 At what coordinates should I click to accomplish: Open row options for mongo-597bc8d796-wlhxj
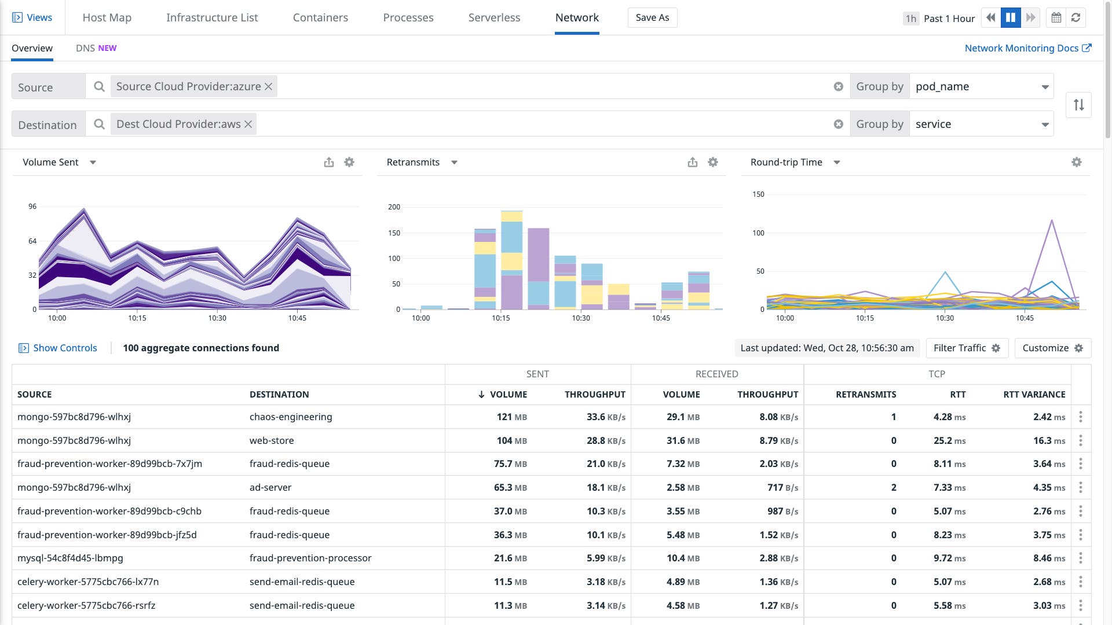pos(1081,417)
